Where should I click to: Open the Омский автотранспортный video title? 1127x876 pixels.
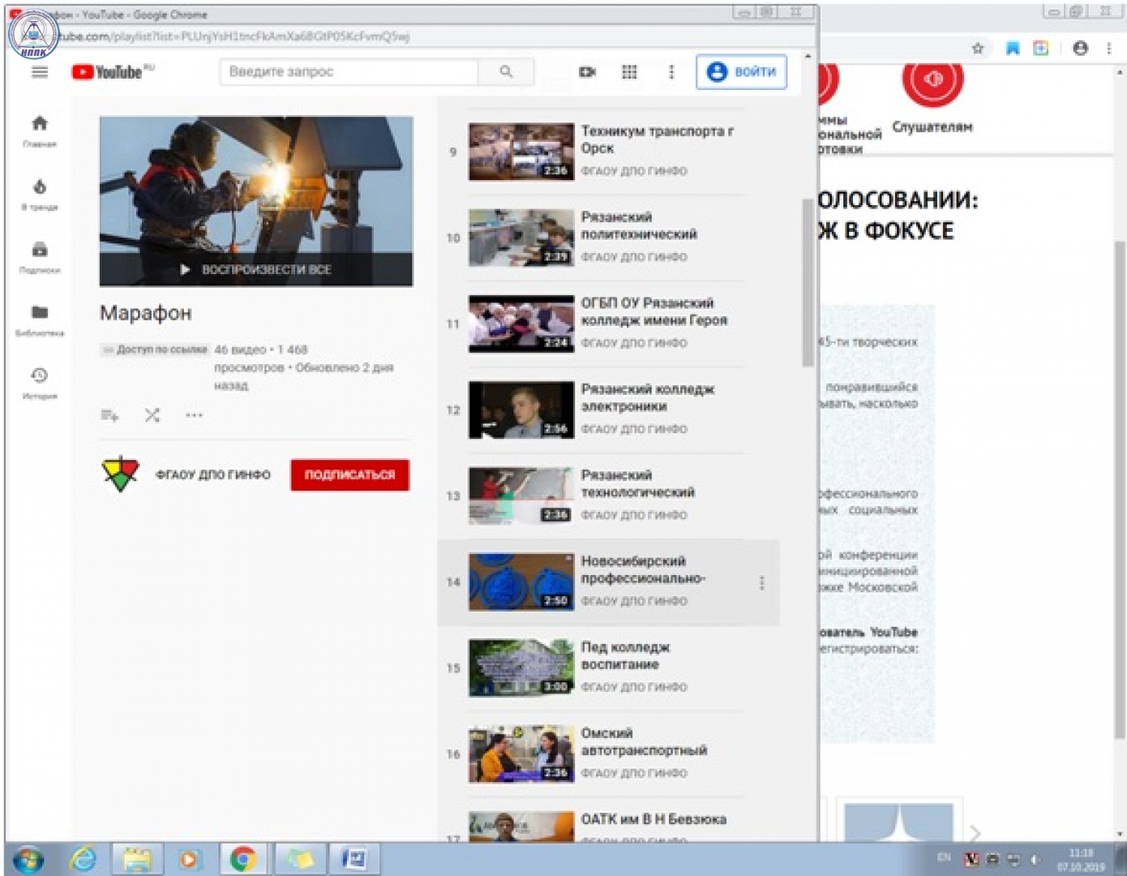point(645,741)
